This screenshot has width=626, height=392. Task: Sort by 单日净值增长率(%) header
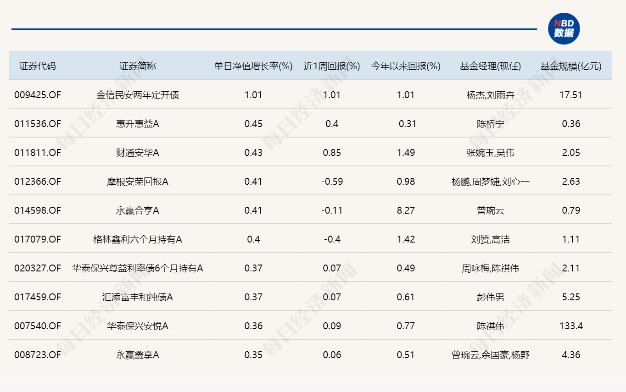coord(253,66)
